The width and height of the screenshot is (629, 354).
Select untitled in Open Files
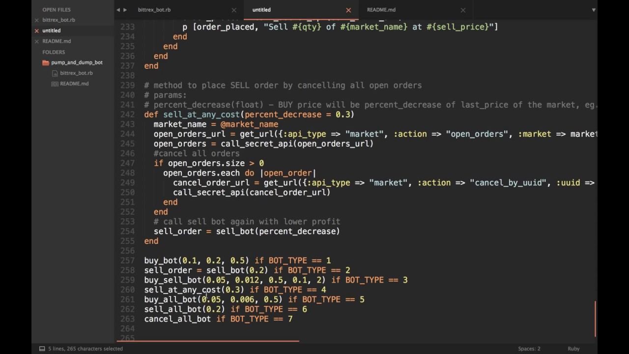[x=52, y=30]
